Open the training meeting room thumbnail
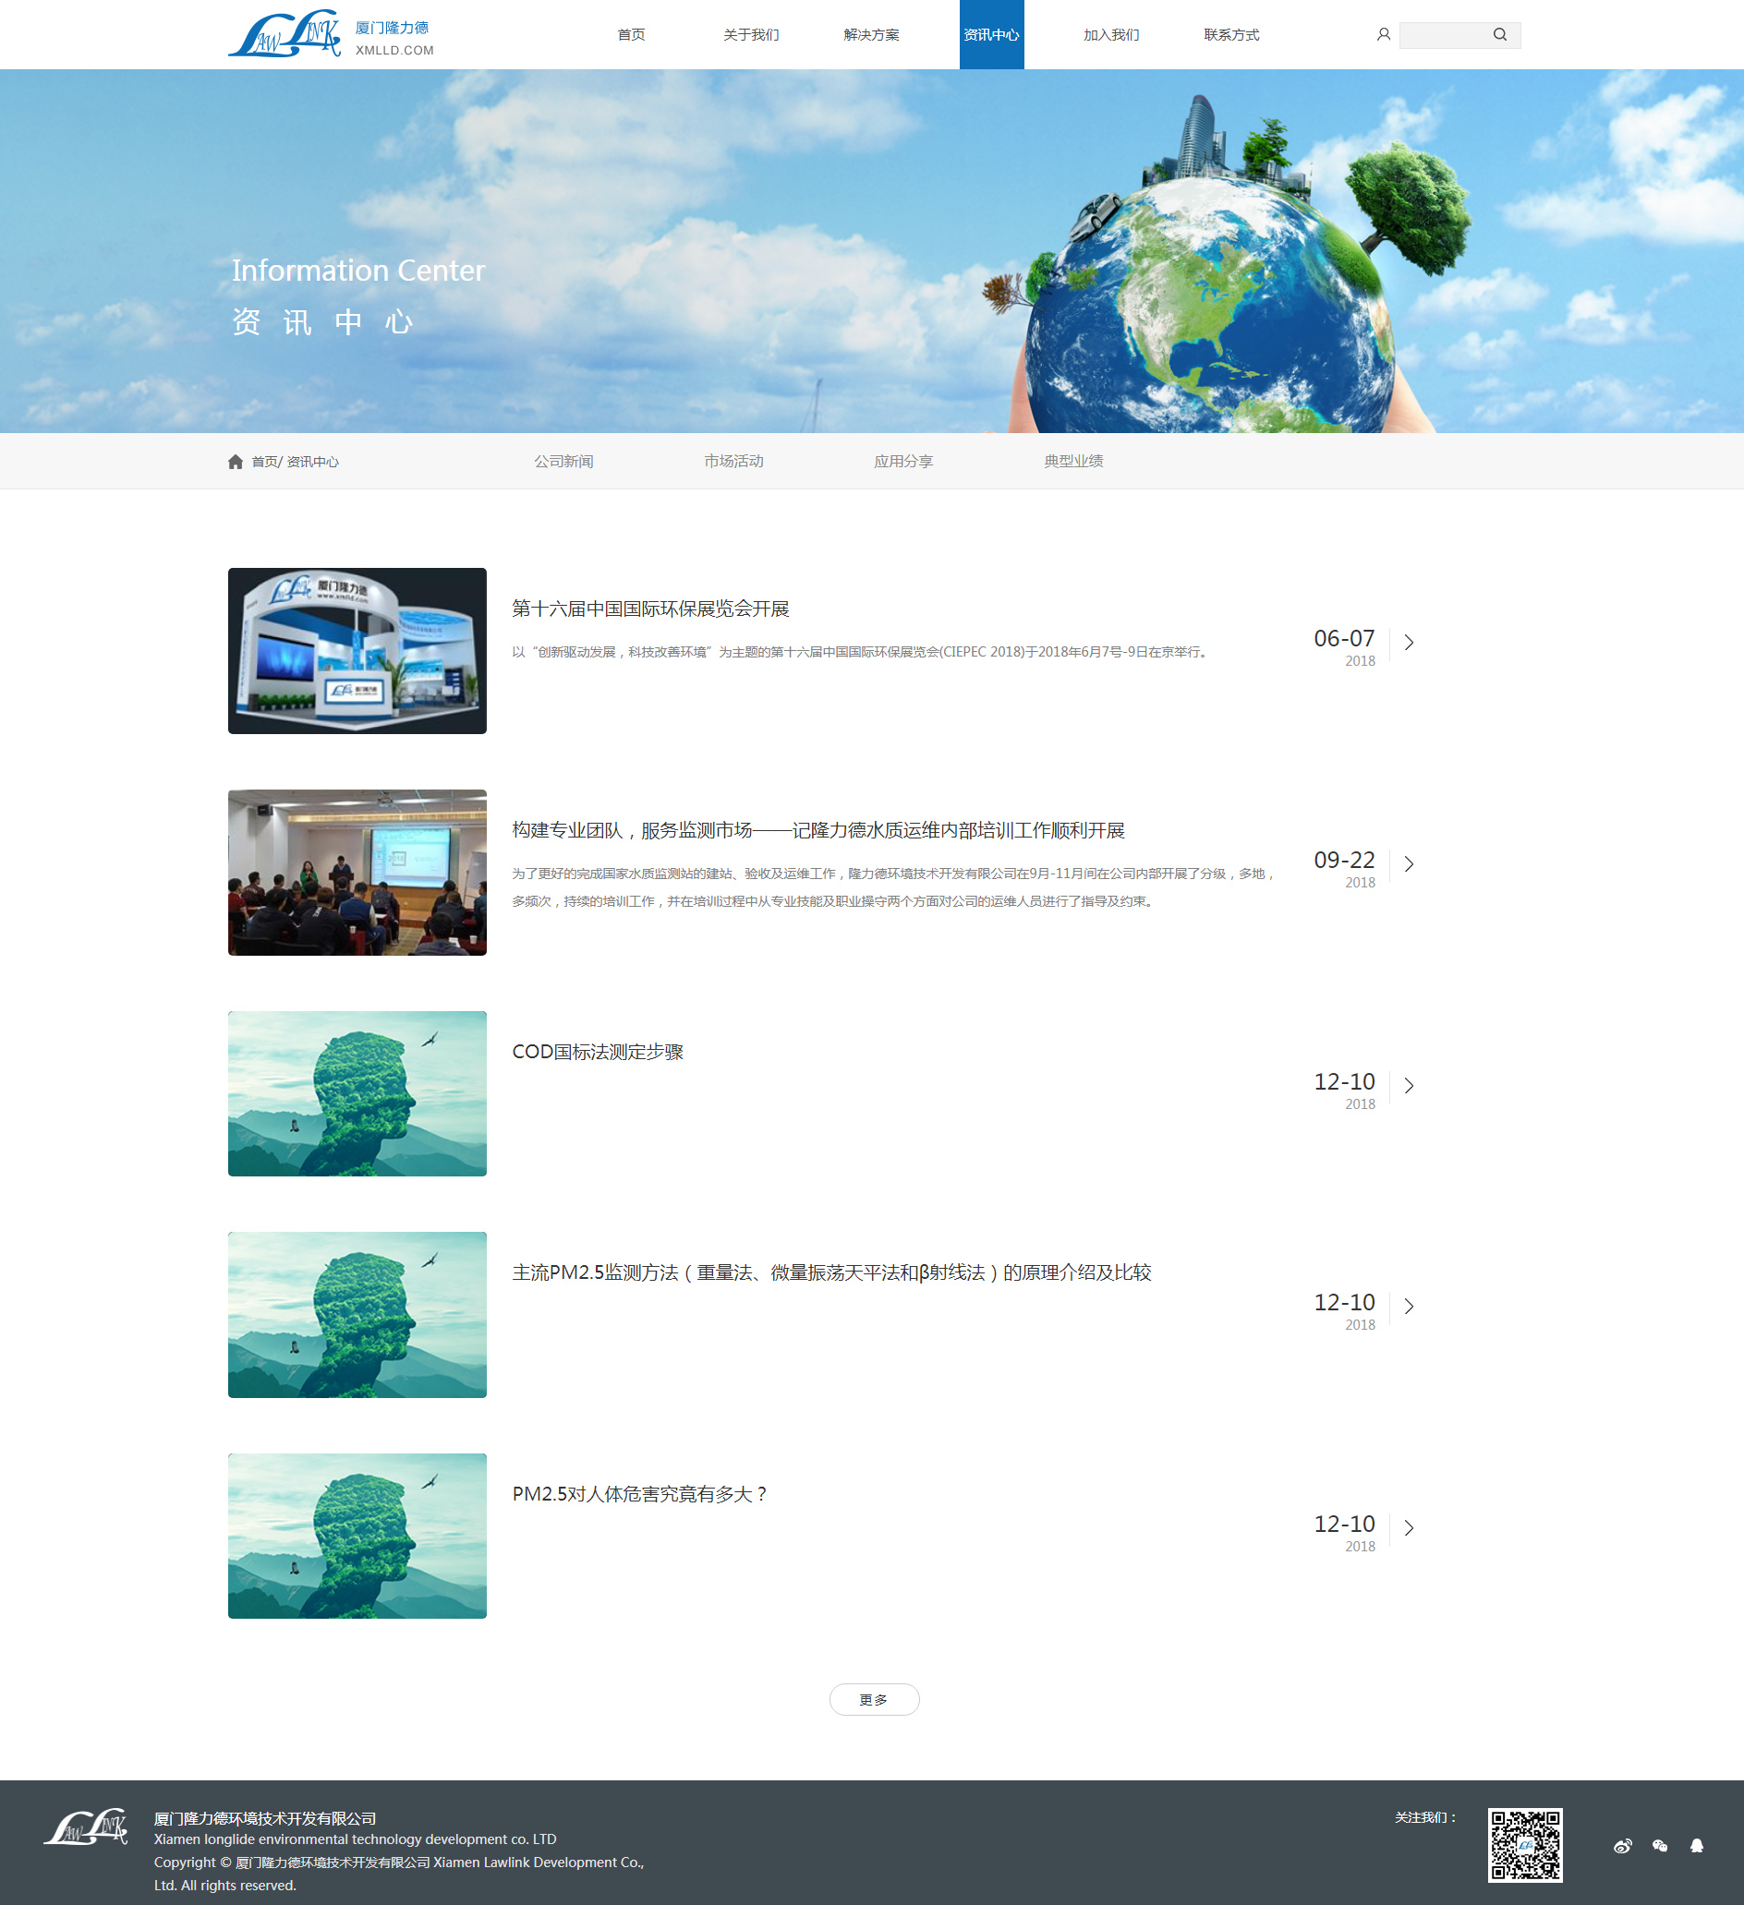1744x1905 pixels. (x=357, y=873)
